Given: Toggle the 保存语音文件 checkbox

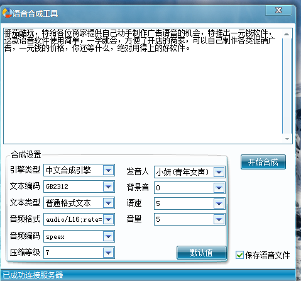Looking at the screenshot, I should pyautogui.click(x=239, y=255).
